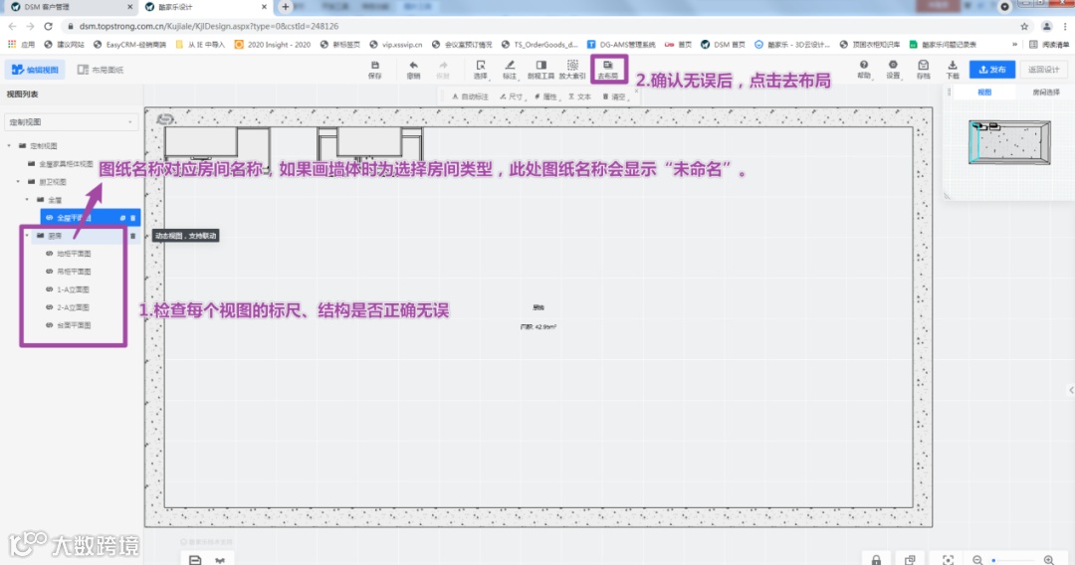Adjust the zoom level slider
Screen dimensions: 1075x565
pos(1013,560)
